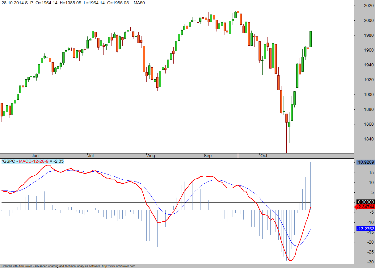Click the 1960 price axis label
375x268 pixels.
(x=369, y=50)
